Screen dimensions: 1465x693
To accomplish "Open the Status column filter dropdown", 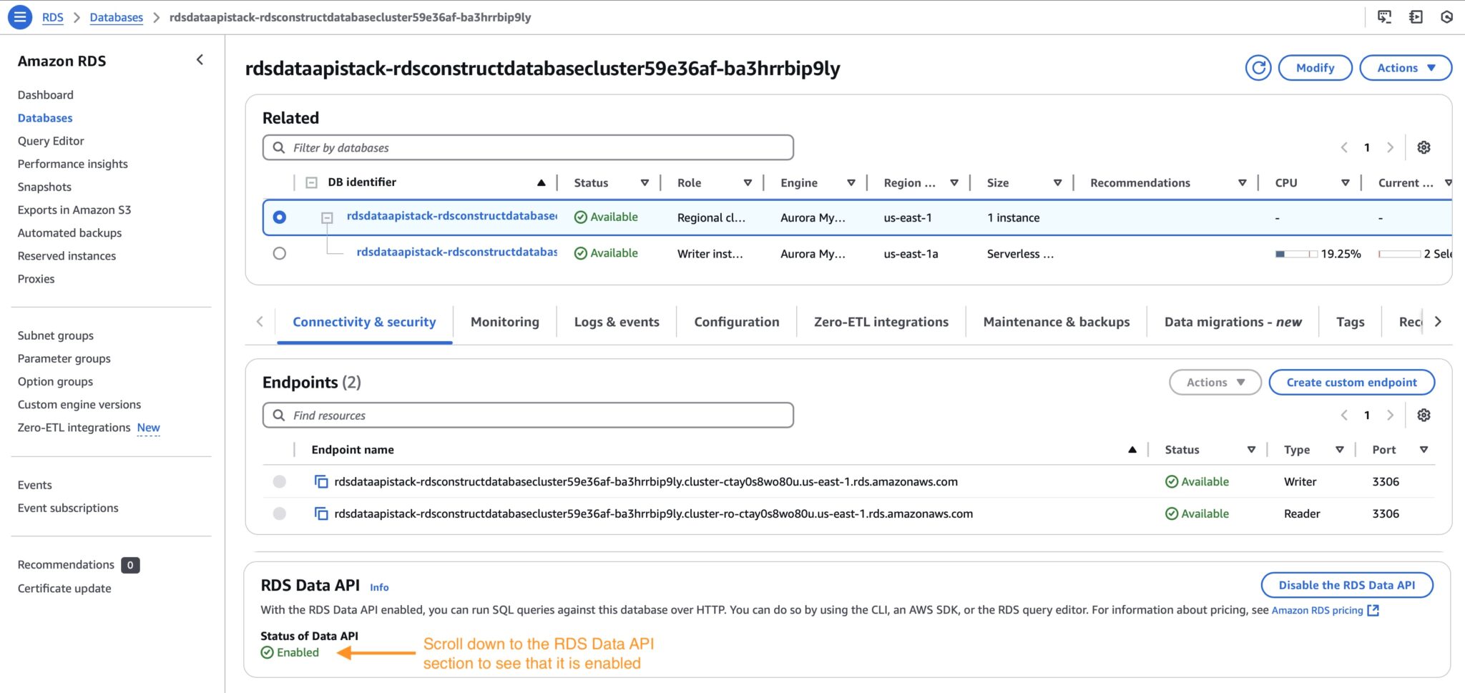I will coord(645,182).
